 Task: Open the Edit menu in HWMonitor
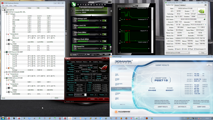(7, 6)
